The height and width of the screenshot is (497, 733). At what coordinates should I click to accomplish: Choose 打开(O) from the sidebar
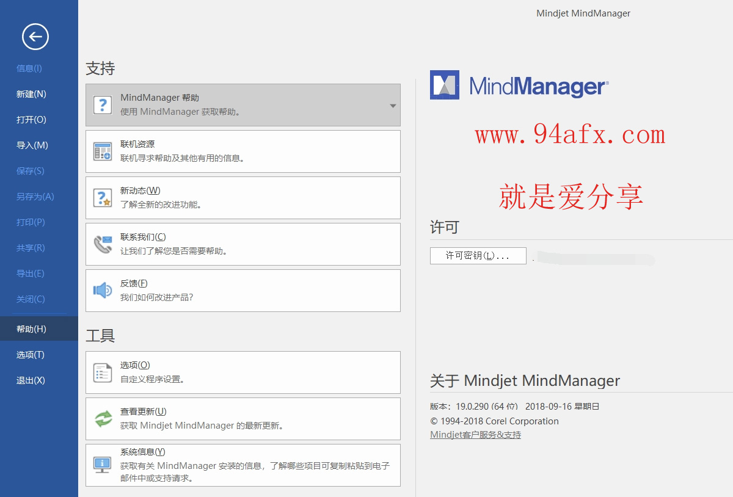tap(31, 120)
